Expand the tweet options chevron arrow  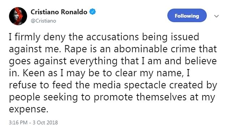216,16
